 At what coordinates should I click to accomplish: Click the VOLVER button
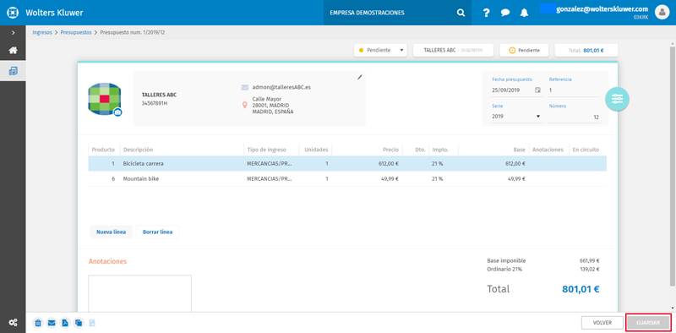click(x=602, y=323)
